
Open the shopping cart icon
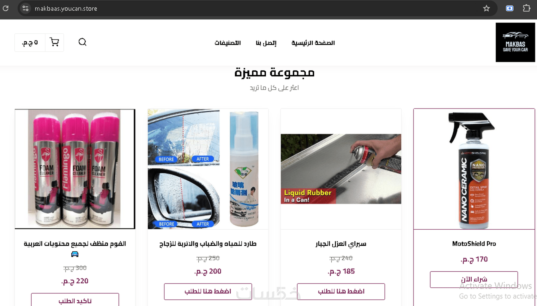(54, 42)
